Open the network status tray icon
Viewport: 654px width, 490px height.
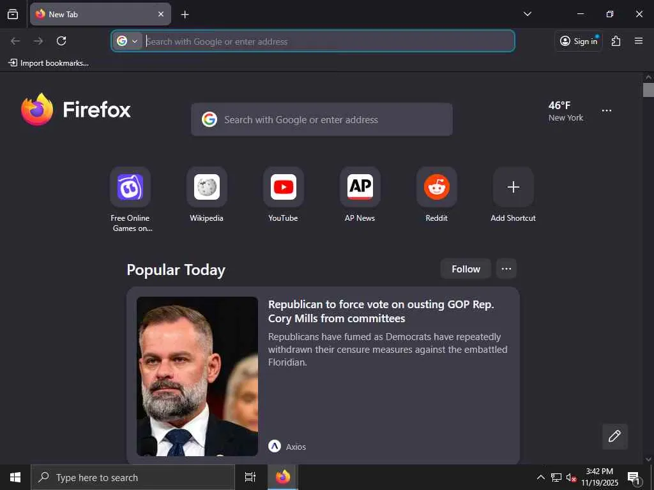coord(556,477)
